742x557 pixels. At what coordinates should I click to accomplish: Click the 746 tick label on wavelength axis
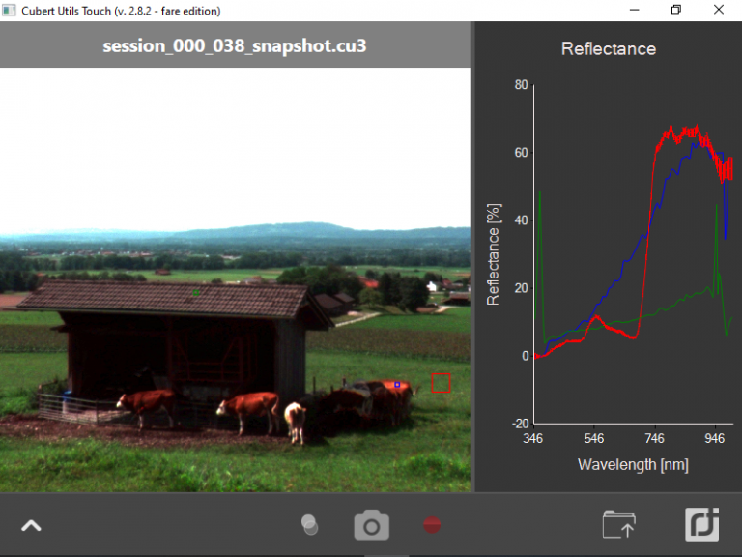654,439
